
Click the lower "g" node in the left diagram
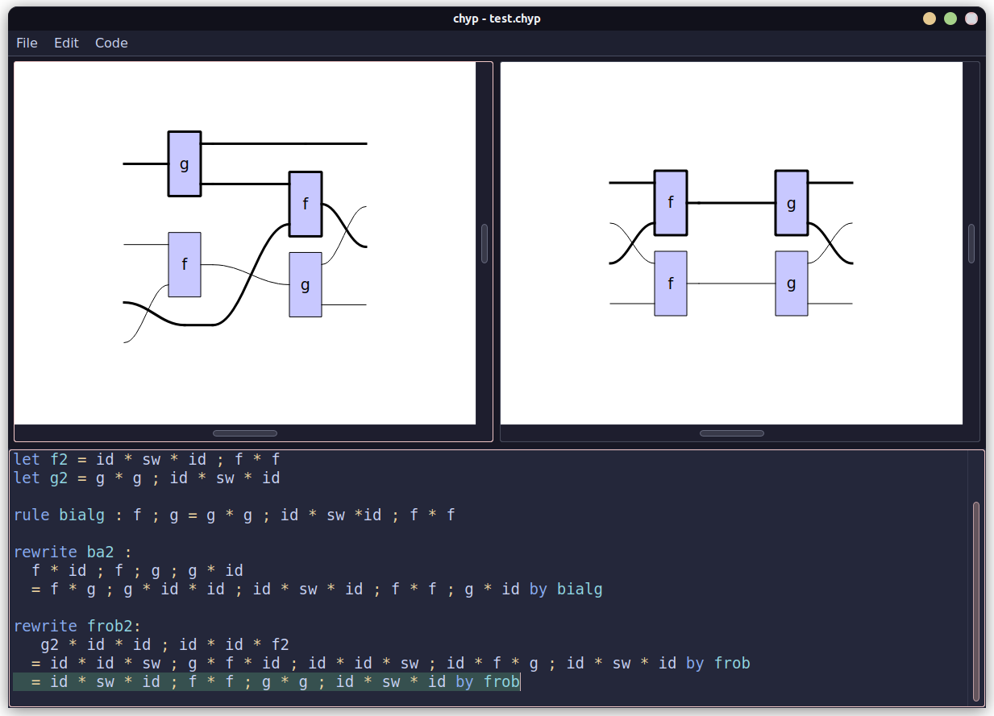pos(305,284)
